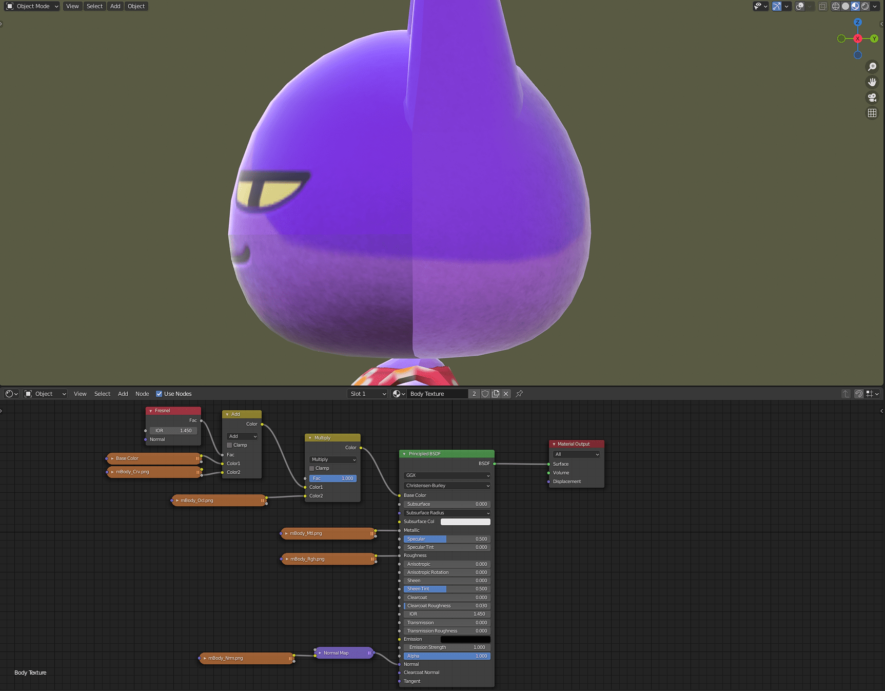885x691 pixels.
Task: Open the Subsurface Radius dropdown
Action: (447, 513)
